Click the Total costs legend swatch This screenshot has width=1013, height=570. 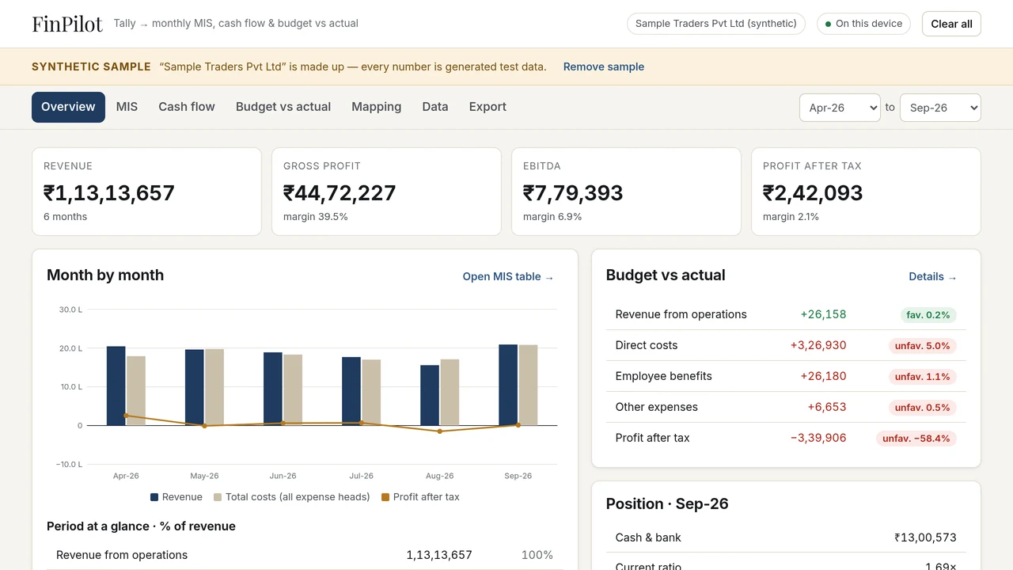218,497
